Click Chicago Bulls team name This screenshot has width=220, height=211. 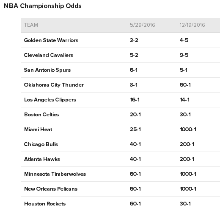[x=41, y=144]
